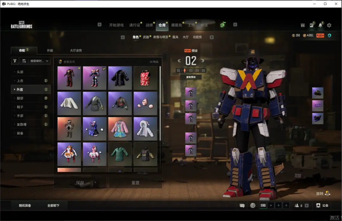Click the sort order icon

click(x=24, y=61)
